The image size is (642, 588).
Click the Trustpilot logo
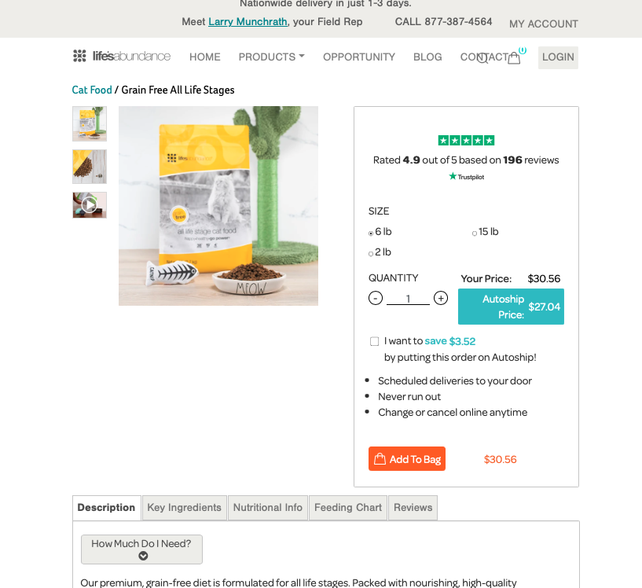point(467,177)
